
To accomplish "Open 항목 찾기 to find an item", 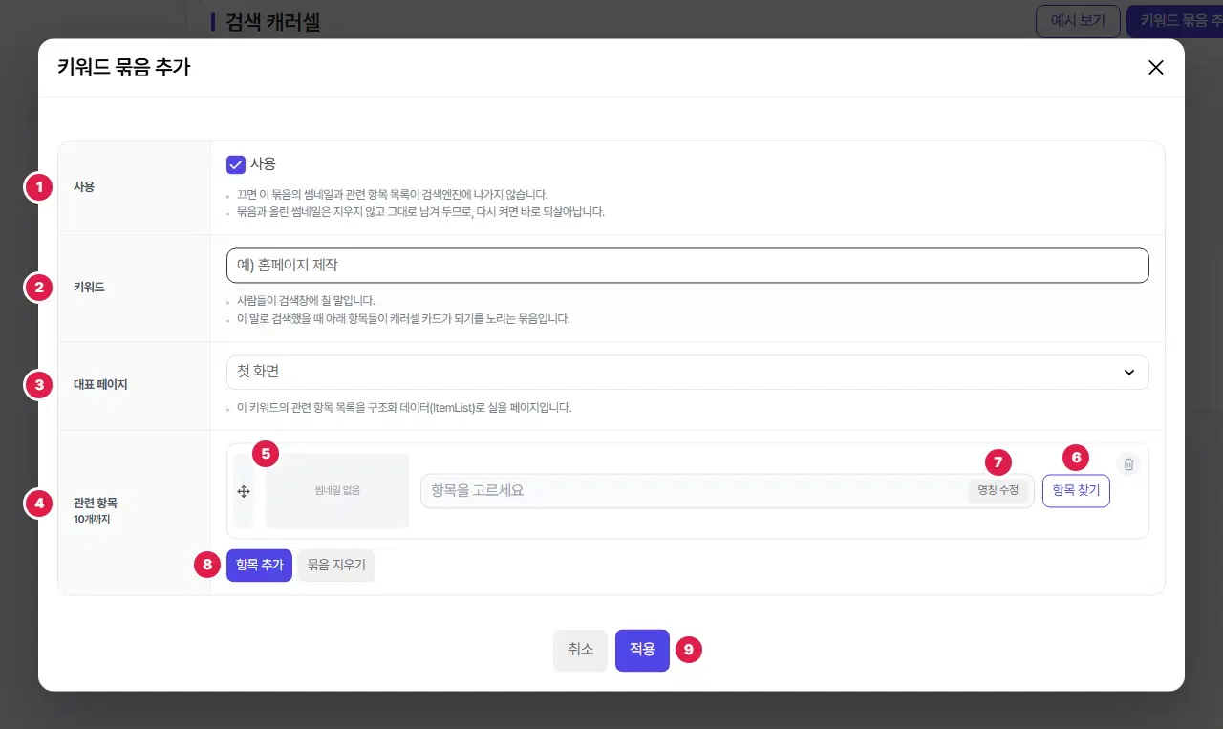I will [x=1076, y=491].
